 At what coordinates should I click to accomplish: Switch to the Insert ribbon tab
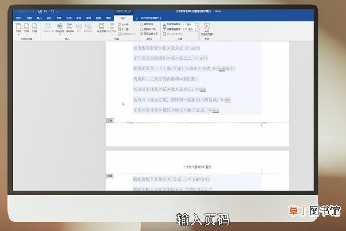pyautogui.click(x=39, y=18)
